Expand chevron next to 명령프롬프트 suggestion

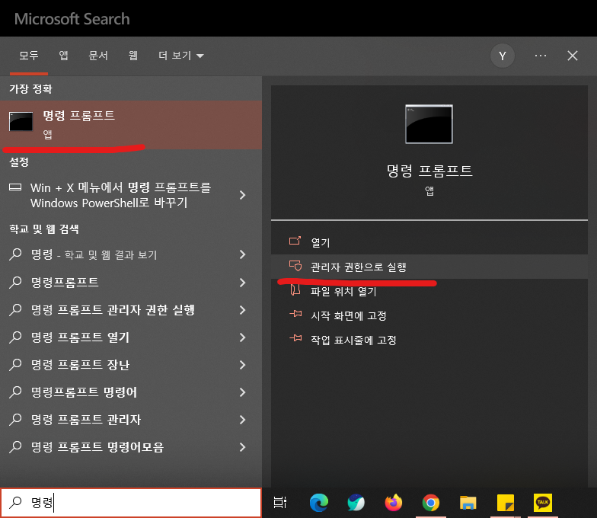242,282
